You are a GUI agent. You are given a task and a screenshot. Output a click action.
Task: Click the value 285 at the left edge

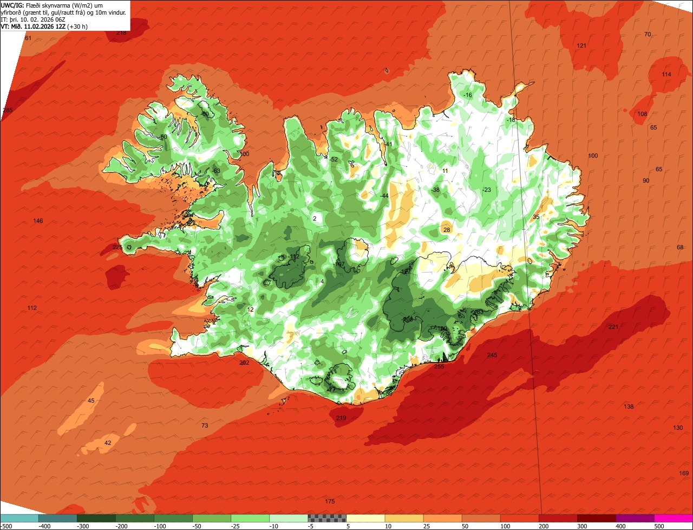pyautogui.click(x=8, y=110)
